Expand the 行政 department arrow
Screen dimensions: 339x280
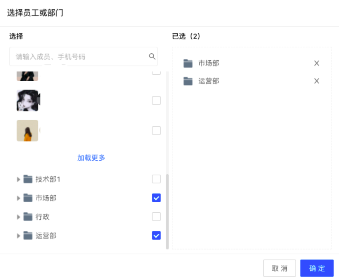[18, 217]
